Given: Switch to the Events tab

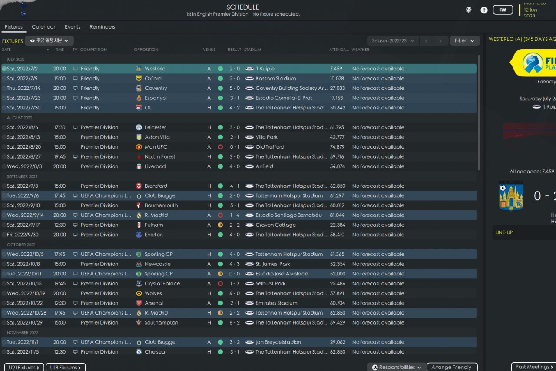Looking at the screenshot, I should tap(73, 27).
